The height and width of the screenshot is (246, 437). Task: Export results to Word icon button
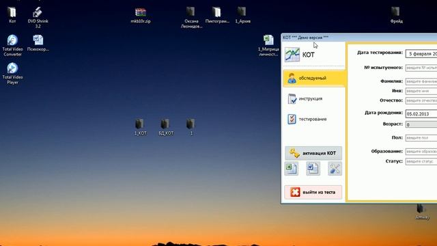click(313, 169)
